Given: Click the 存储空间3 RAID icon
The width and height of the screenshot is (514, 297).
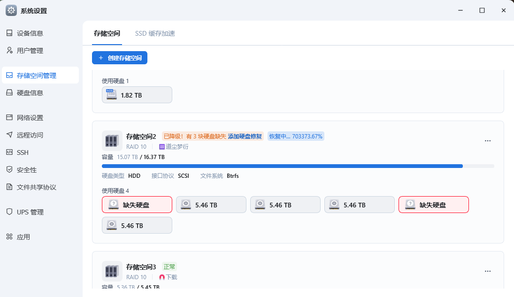Looking at the screenshot, I should (112, 271).
